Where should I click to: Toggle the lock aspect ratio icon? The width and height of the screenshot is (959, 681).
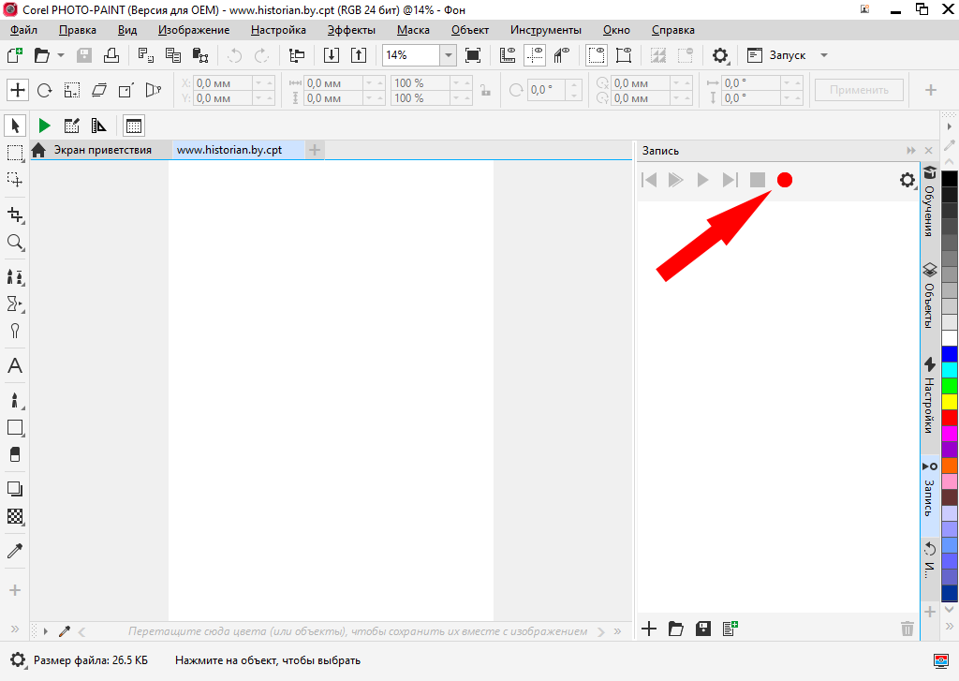(x=484, y=91)
